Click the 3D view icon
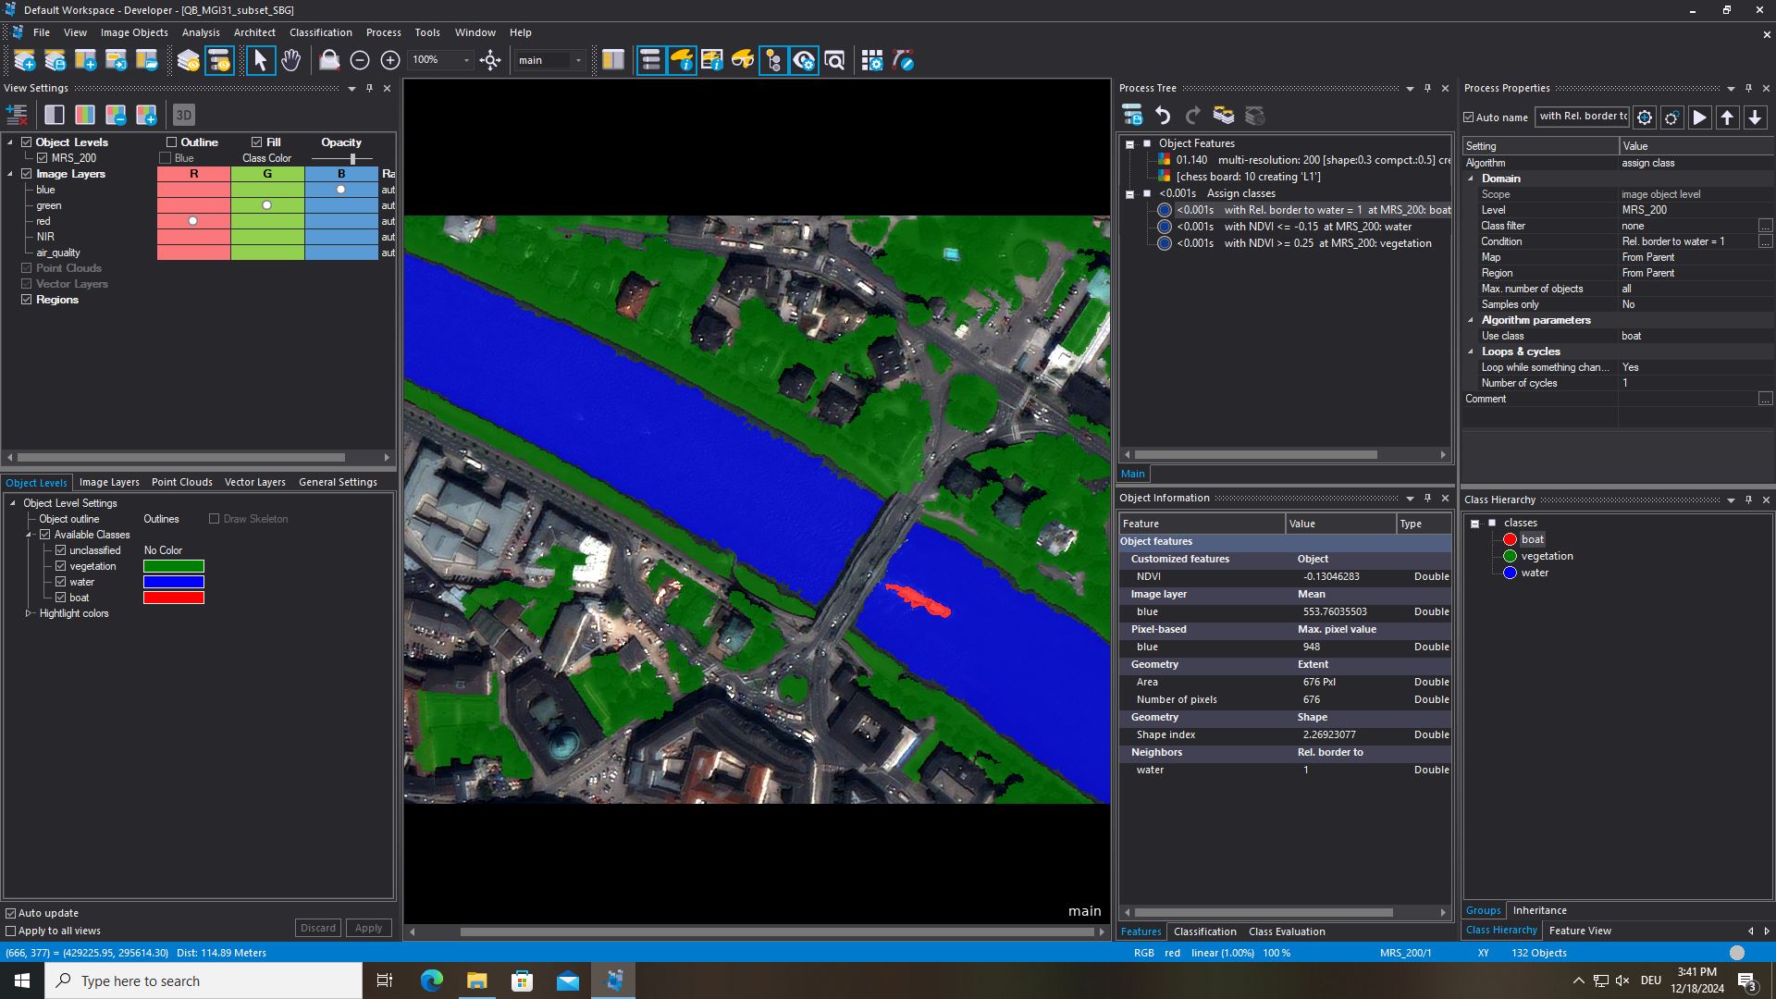 point(183,116)
